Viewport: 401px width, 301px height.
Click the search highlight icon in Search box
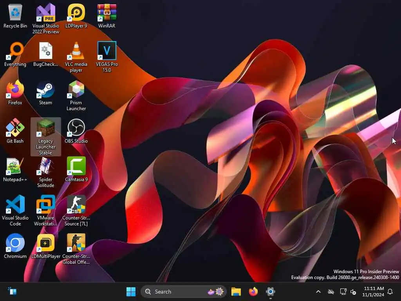216,292
